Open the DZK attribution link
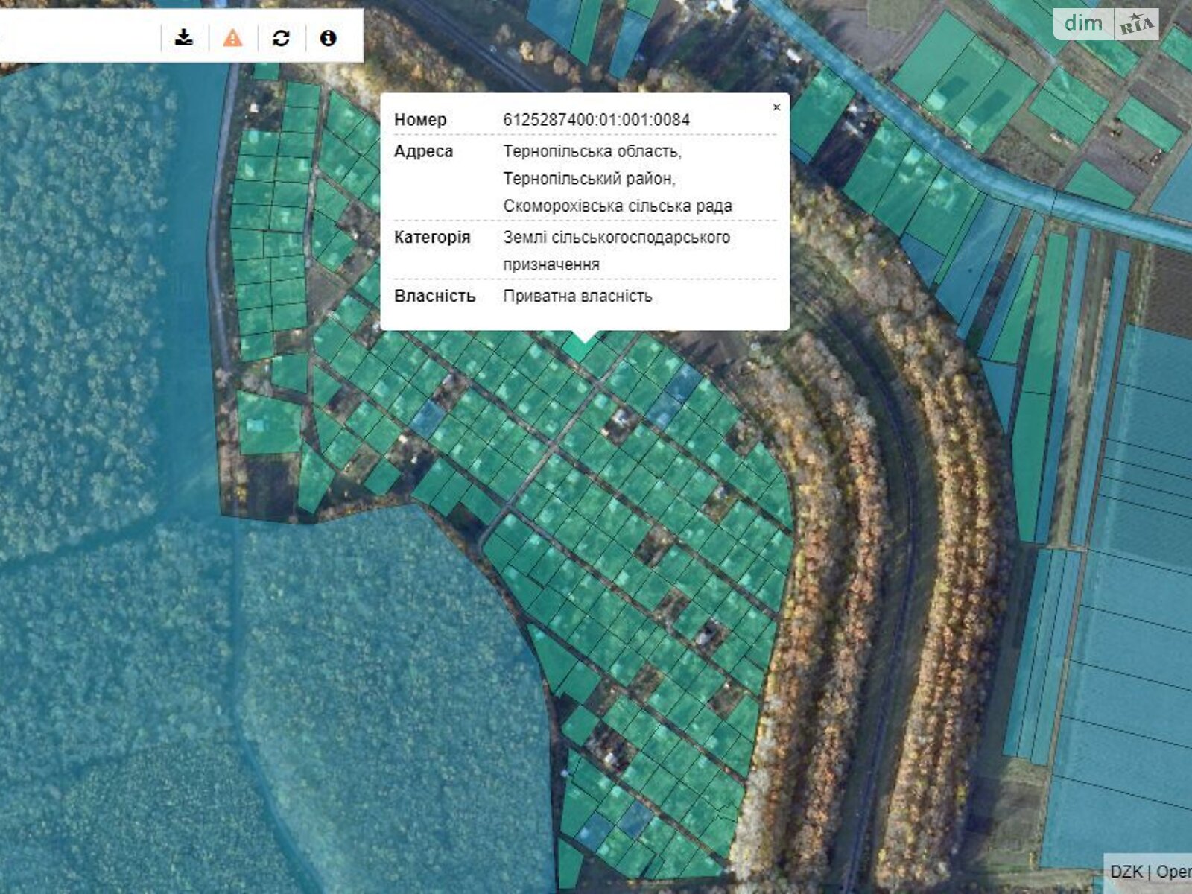Viewport: 1192px width, 894px height. [1126, 872]
